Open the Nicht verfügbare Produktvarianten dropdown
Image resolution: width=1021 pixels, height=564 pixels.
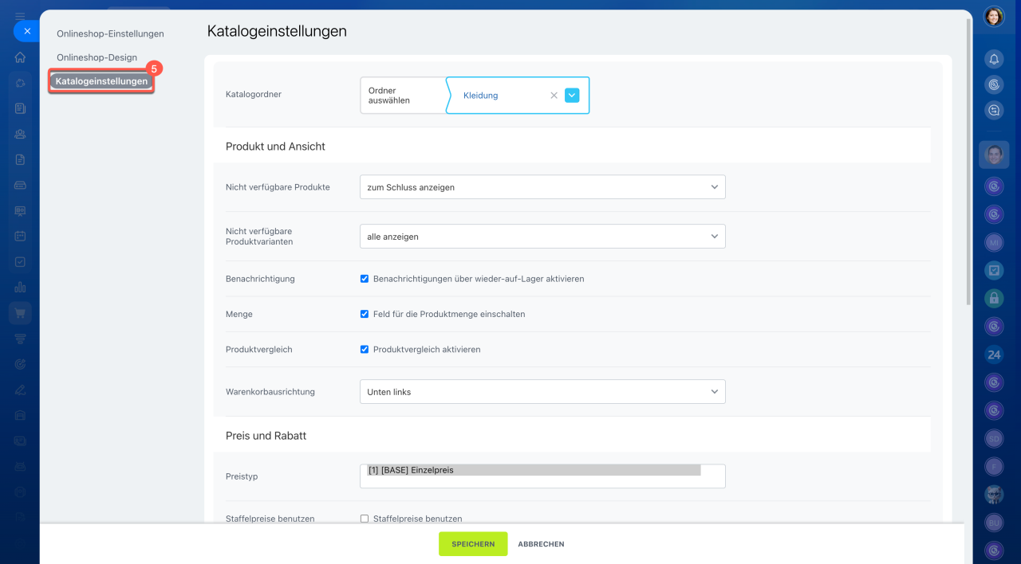[x=542, y=237]
